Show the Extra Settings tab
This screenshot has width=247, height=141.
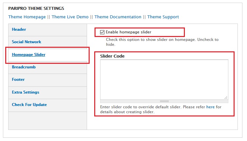pyautogui.click(x=26, y=92)
